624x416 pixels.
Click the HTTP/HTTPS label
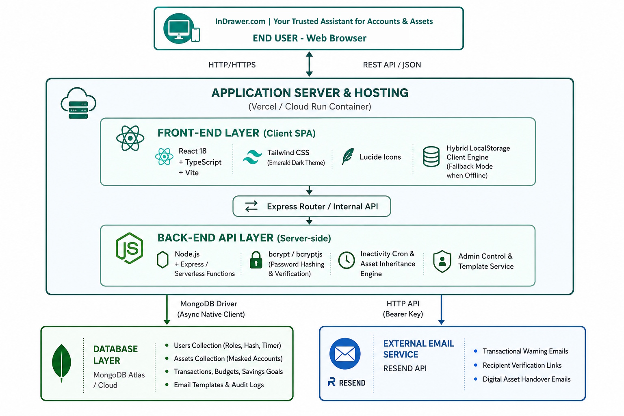click(x=232, y=65)
